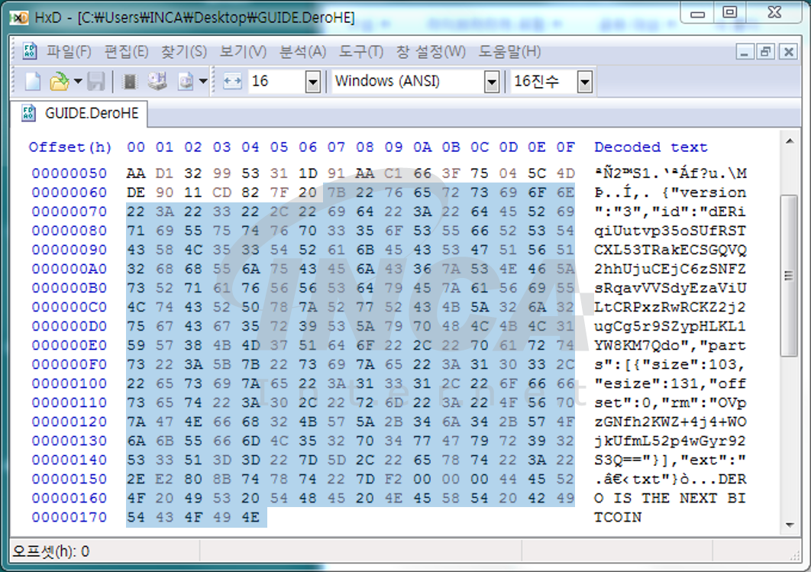This screenshot has height=572, width=811.
Task: Click the vertical scrollbar up arrow
Action: point(790,141)
